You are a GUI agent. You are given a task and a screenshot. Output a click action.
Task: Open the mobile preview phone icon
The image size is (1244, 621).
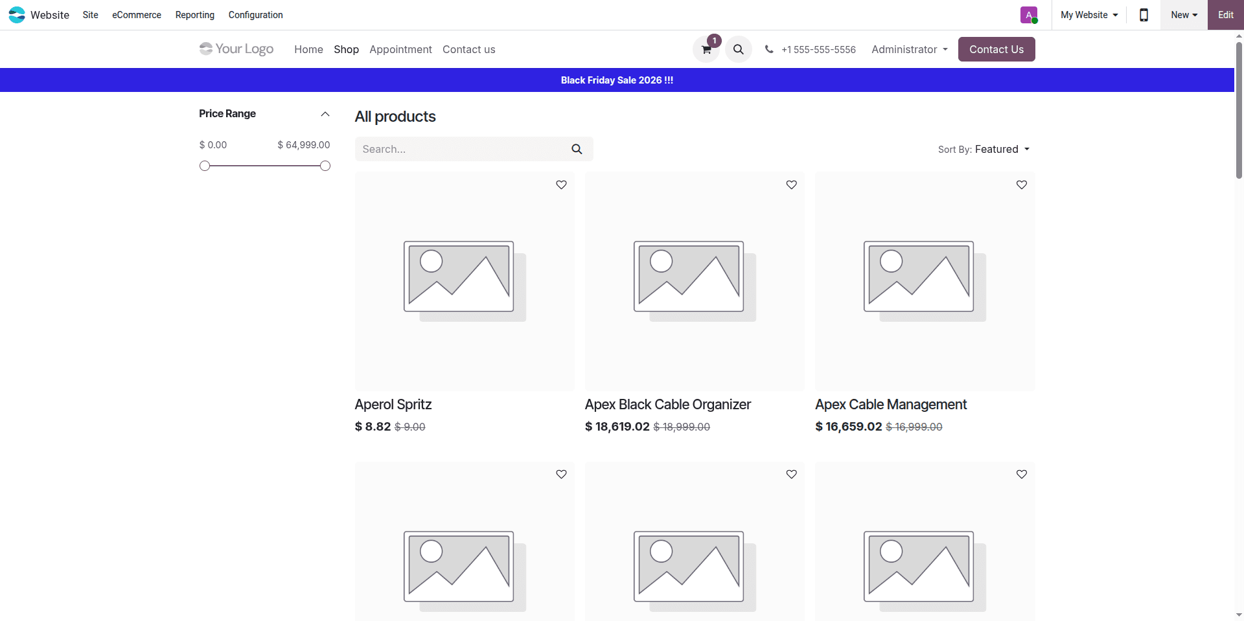[1144, 15]
